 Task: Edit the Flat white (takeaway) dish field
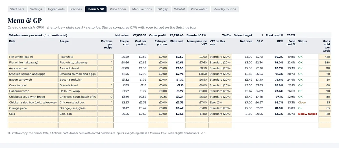pyautogui.click(x=33, y=62)
